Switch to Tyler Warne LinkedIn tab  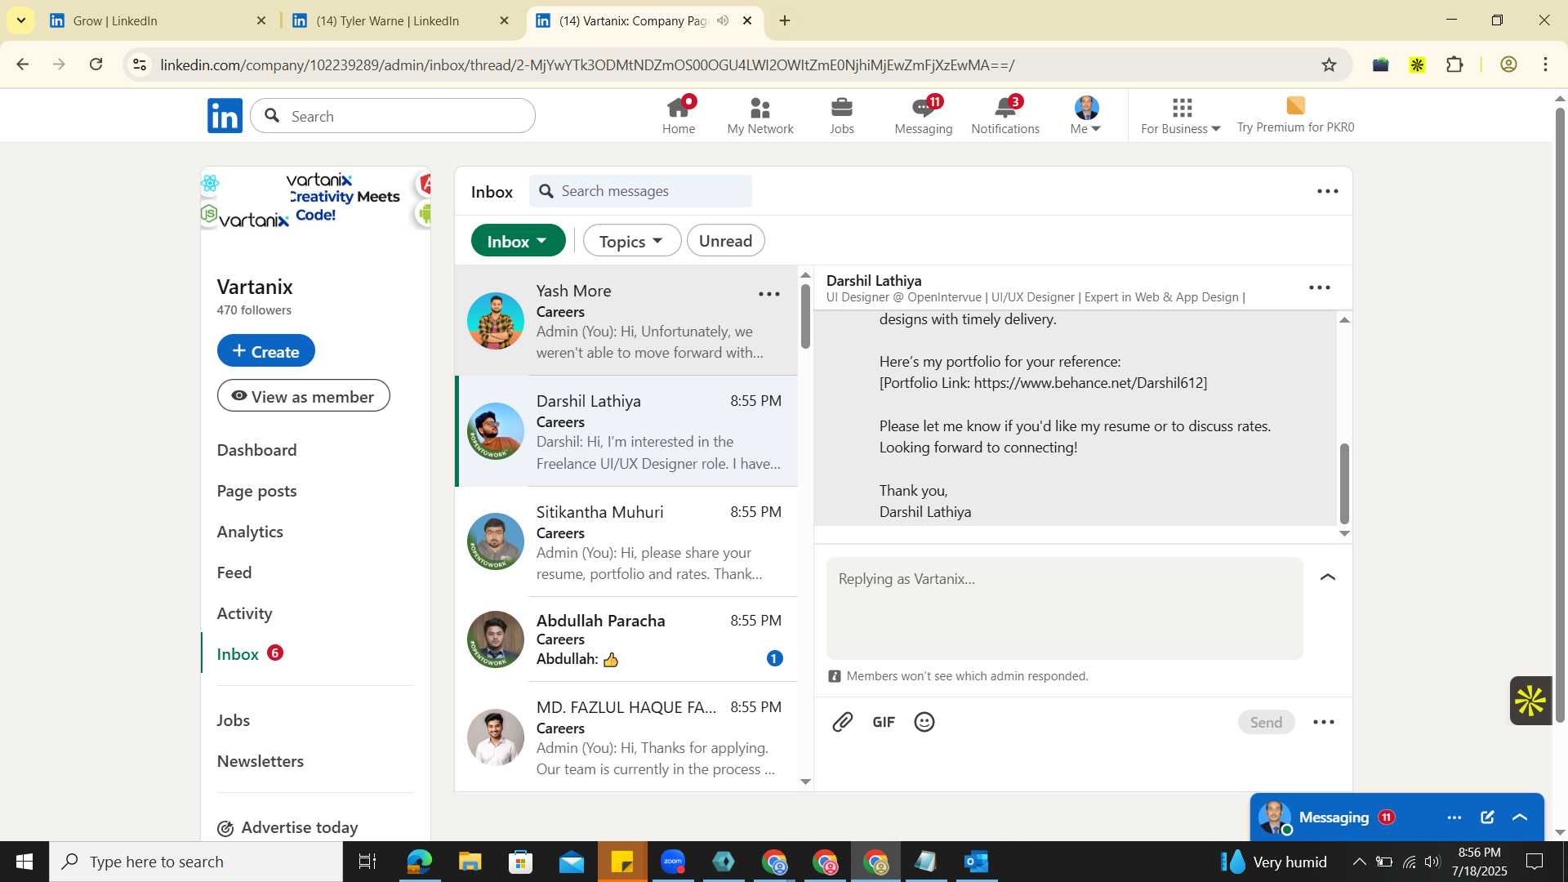pyautogui.click(x=399, y=20)
